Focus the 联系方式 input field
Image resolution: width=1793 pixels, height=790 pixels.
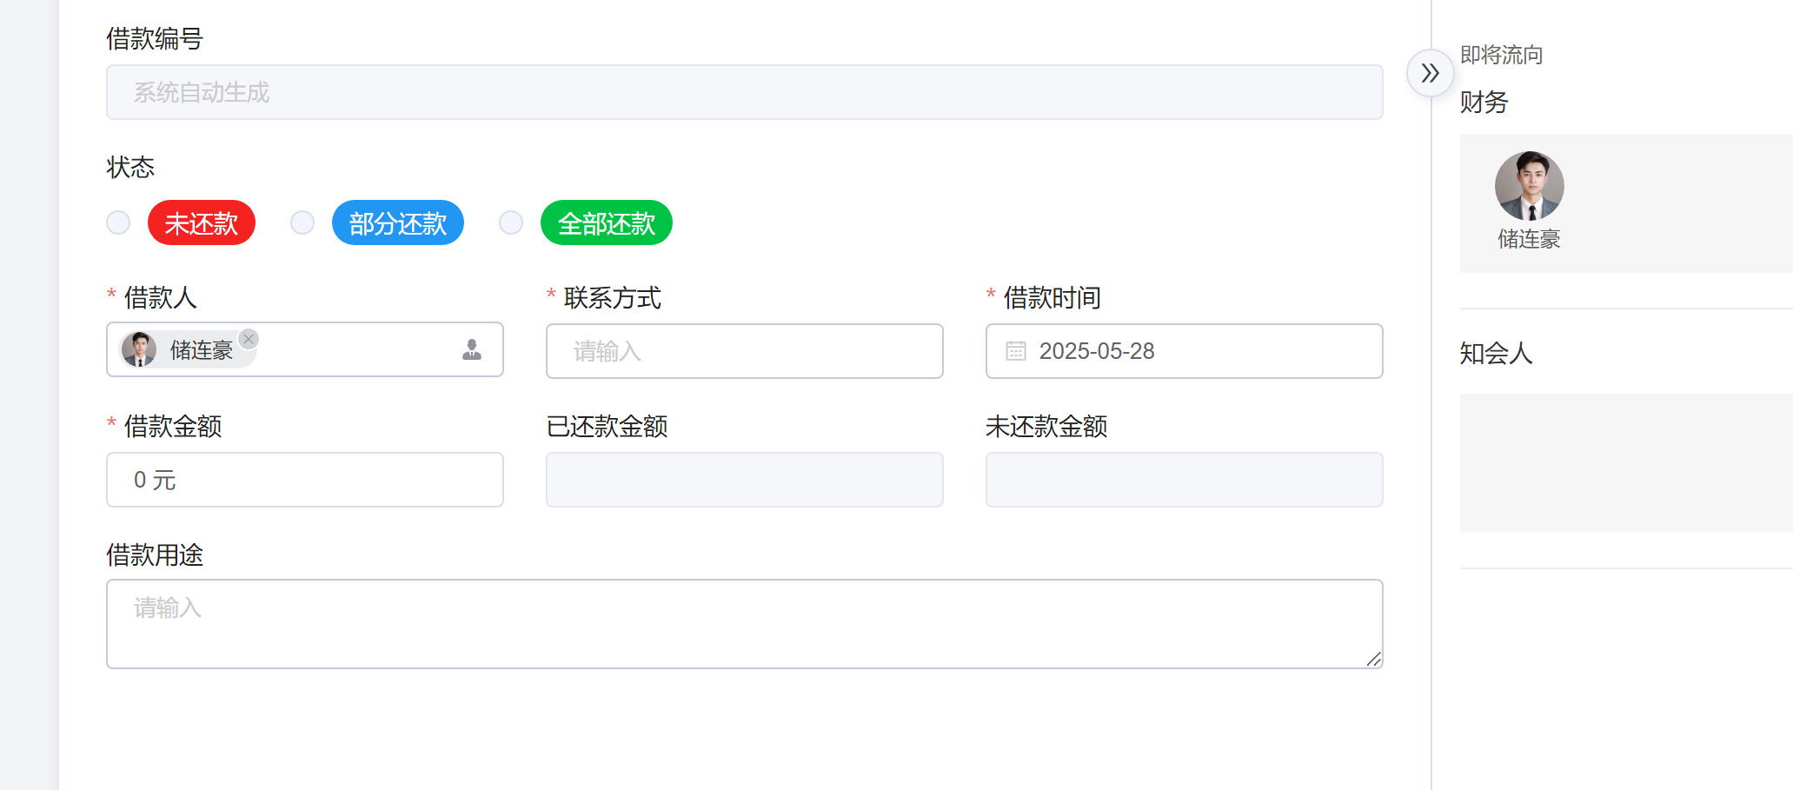click(x=744, y=351)
